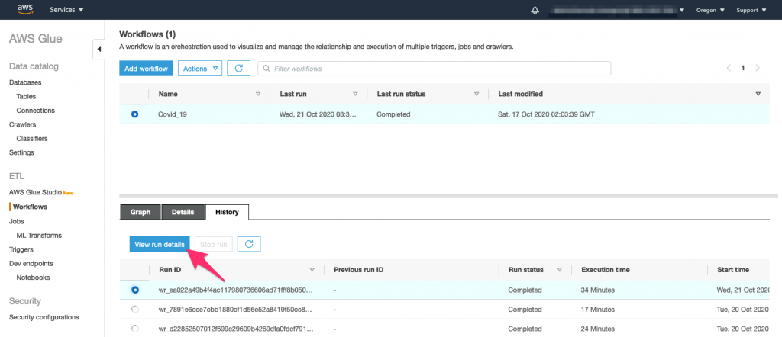Click the Previous run ID column header
The width and height of the screenshot is (782, 337).
pyautogui.click(x=359, y=270)
